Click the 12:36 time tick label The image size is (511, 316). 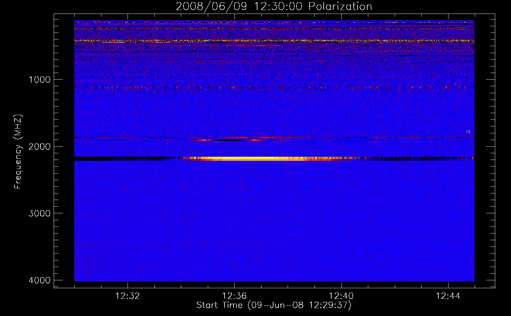[234, 296]
